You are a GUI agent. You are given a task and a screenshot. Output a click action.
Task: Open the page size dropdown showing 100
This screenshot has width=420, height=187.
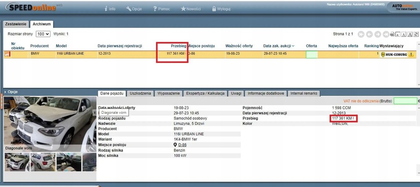(43, 34)
